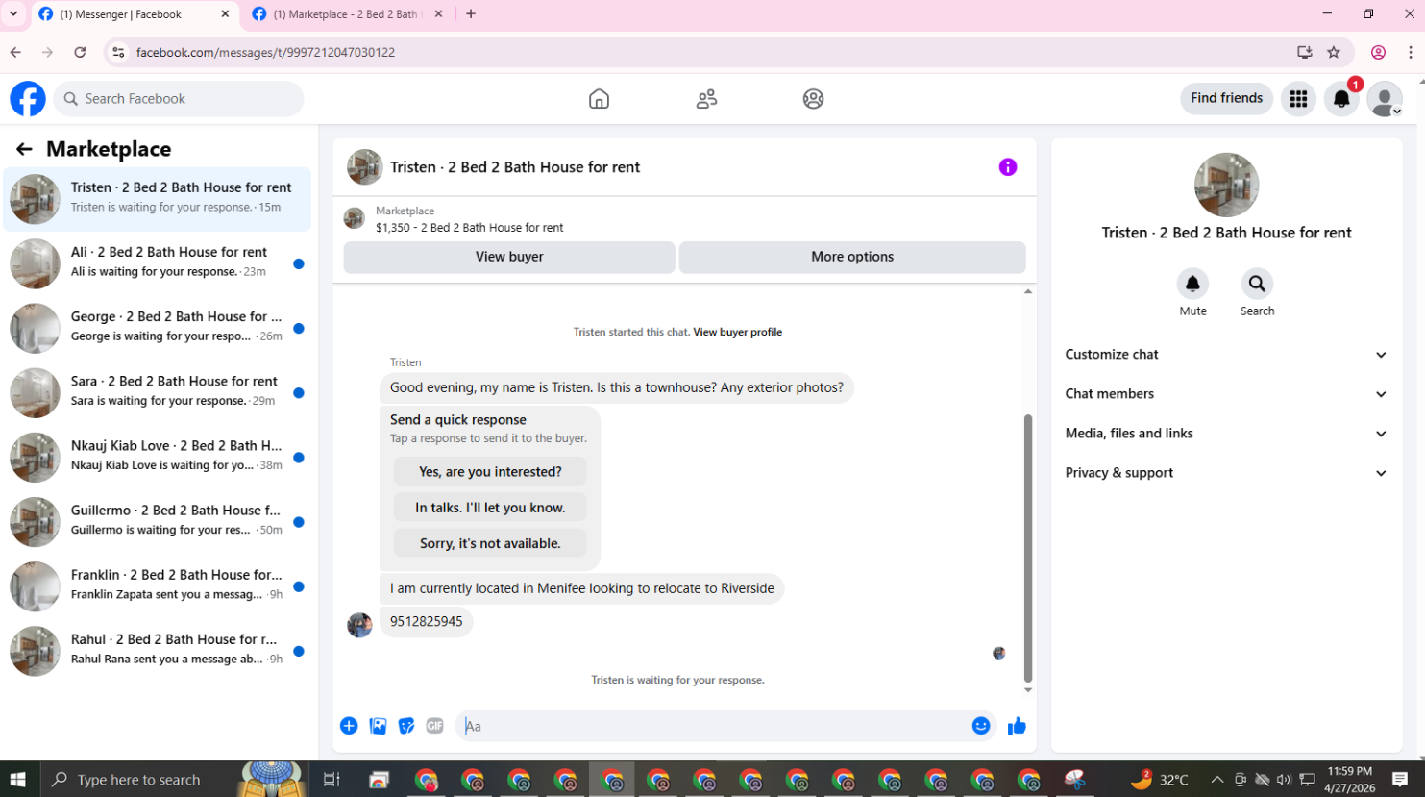Click the browser address bar URL
This screenshot has width=1425, height=797.
pyautogui.click(x=265, y=52)
